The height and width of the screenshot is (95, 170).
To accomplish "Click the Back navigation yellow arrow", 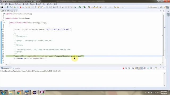I will [118, 7].
